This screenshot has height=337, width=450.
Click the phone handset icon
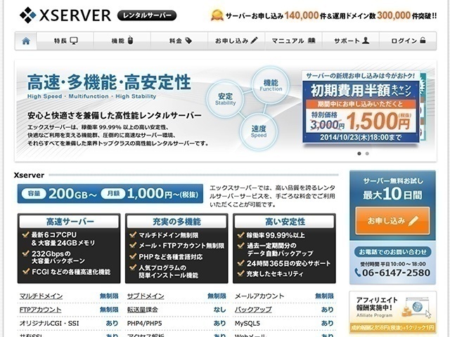(358, 272)
